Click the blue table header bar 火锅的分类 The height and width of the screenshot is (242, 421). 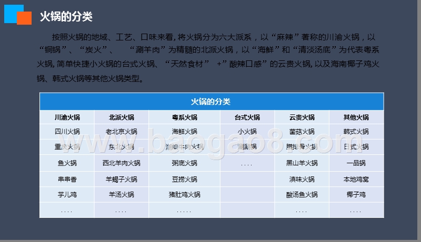tap(212, 101)
